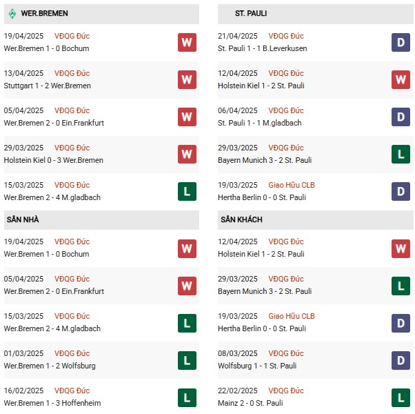Click the L badge for Wer.Bremen 2 - 4 M.gladbach in the top list
415x414 pixels.
coord(186,191)
